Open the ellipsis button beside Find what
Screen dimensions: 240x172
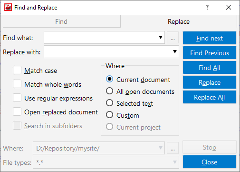[173, 38]
